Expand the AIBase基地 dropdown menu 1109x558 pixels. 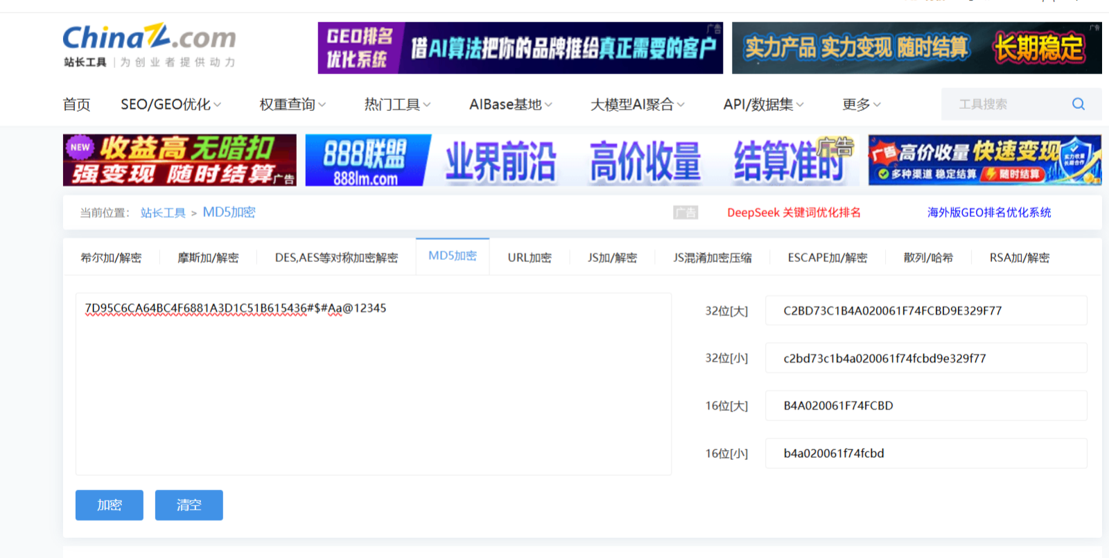(x=511, y=104)
